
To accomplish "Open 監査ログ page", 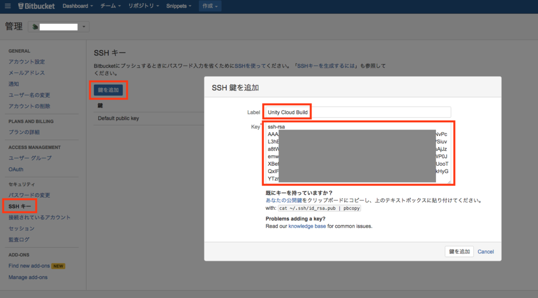I will tap(19, 239).
